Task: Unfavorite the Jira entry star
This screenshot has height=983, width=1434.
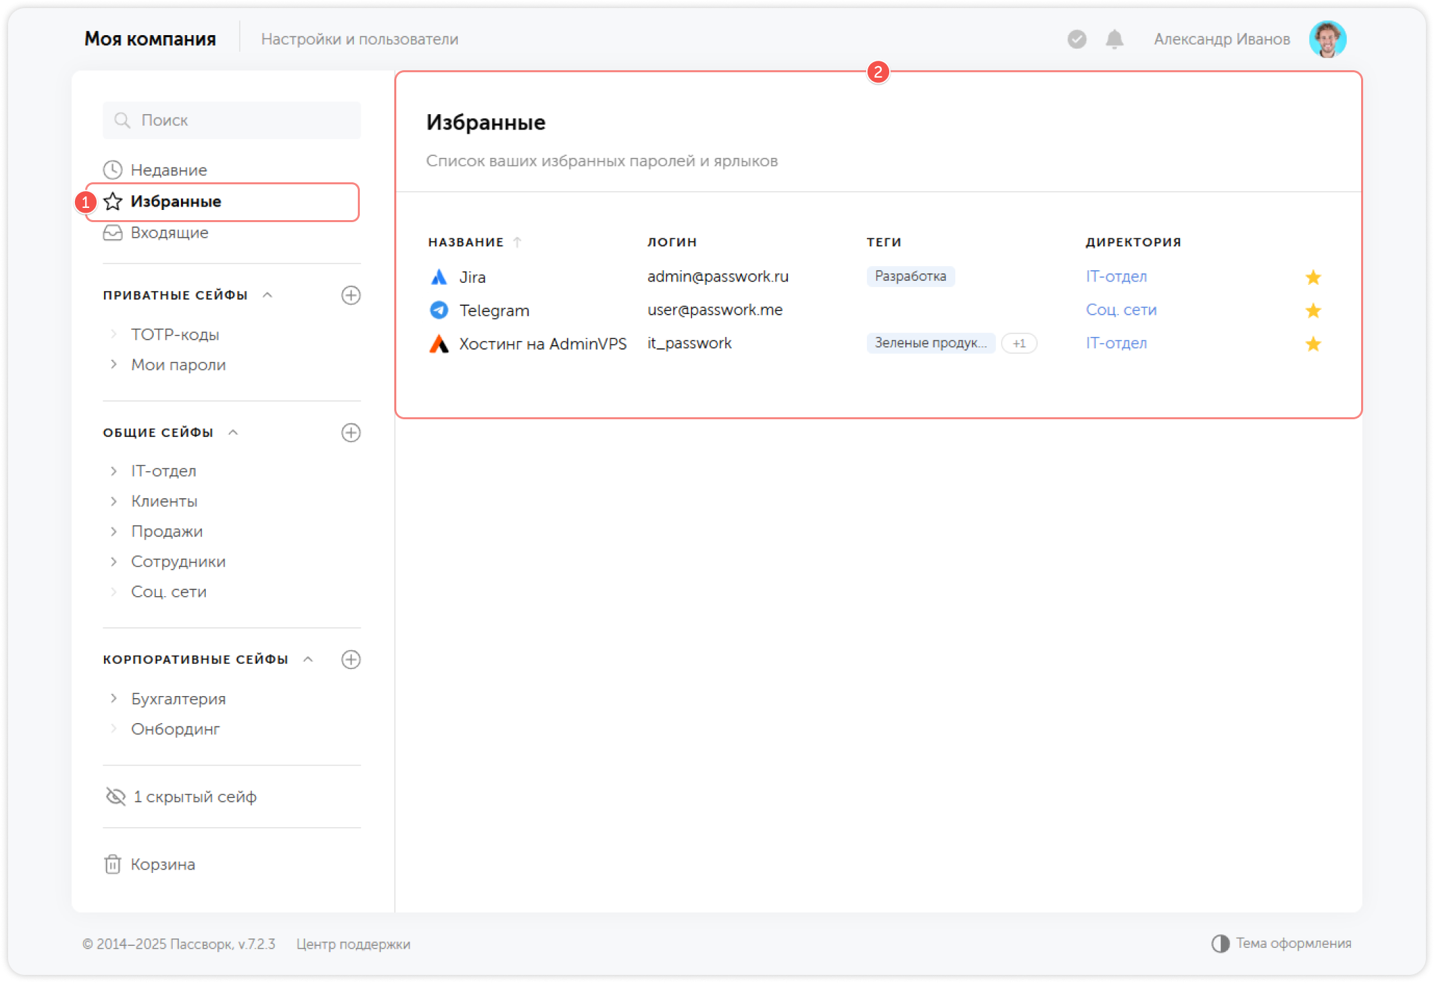Action: tap(1312, 277)
